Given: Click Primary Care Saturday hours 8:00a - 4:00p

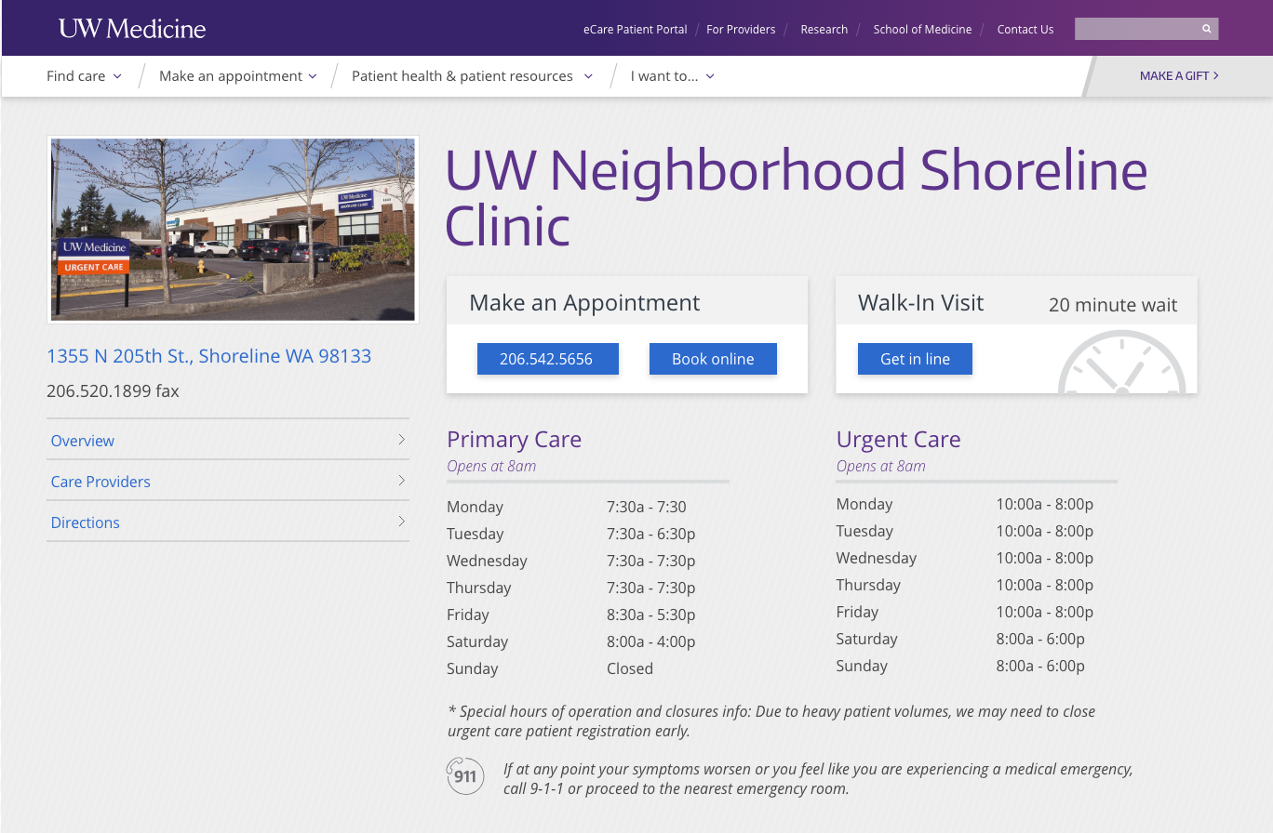Looking at the screenshot, I should tap(651, 641).
